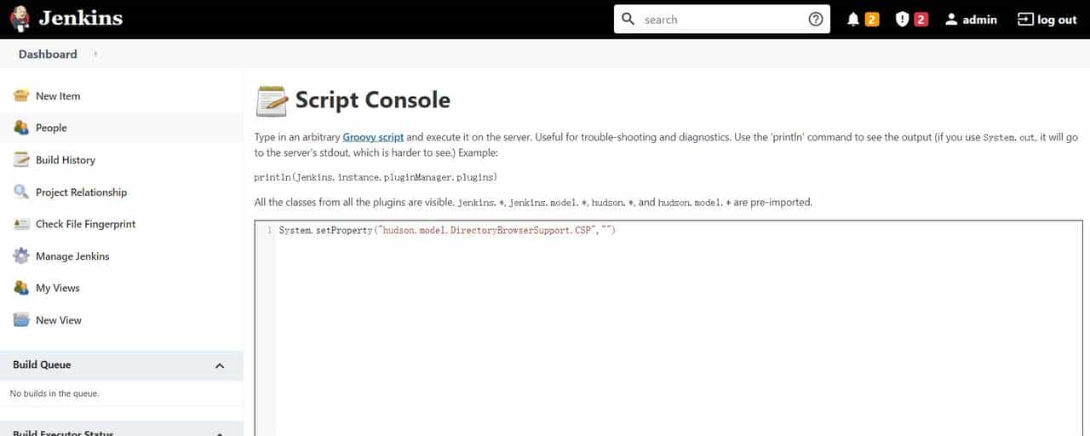1090x436 pixels.
Task: Open the Groovy script hyperlink
Action: click(x=373, y=137)
